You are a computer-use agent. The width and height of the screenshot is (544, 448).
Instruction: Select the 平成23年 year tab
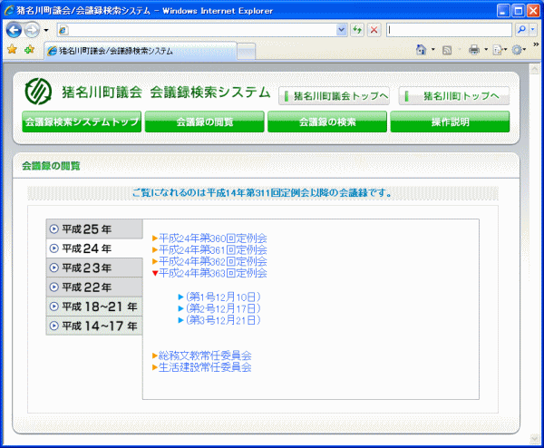(x=94, y=268)
